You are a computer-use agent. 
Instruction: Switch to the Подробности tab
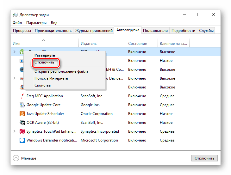click(183, 31)
